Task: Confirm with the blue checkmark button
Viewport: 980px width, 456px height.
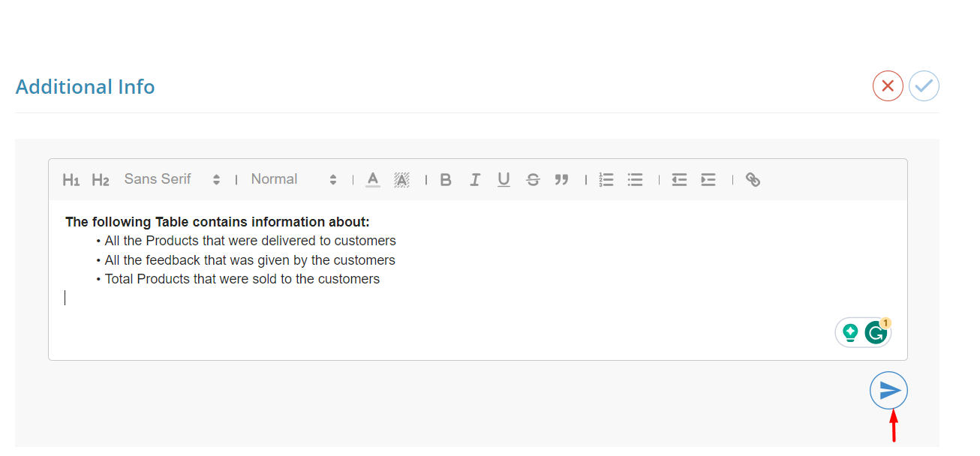Action: (x=924, y=85)
